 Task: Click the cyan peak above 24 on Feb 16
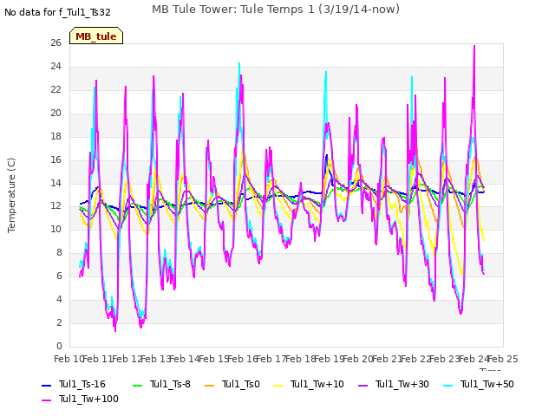pos(239,63)
